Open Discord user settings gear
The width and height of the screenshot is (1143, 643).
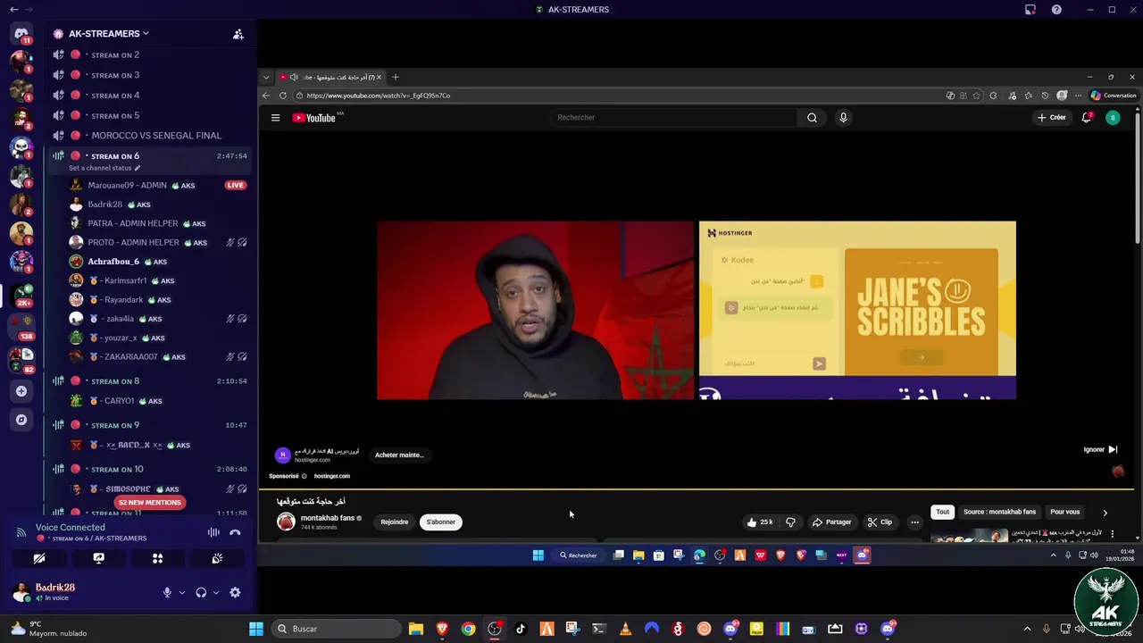point(235,592)
